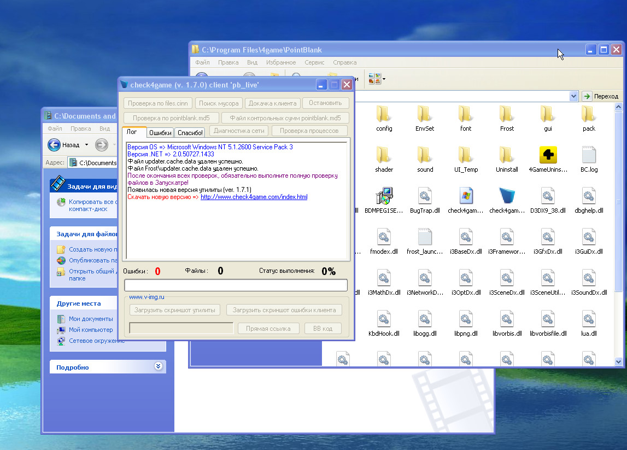Screen dimensions: 627x450
Task: Click the screenshot link text field
Action: (181, 329)
